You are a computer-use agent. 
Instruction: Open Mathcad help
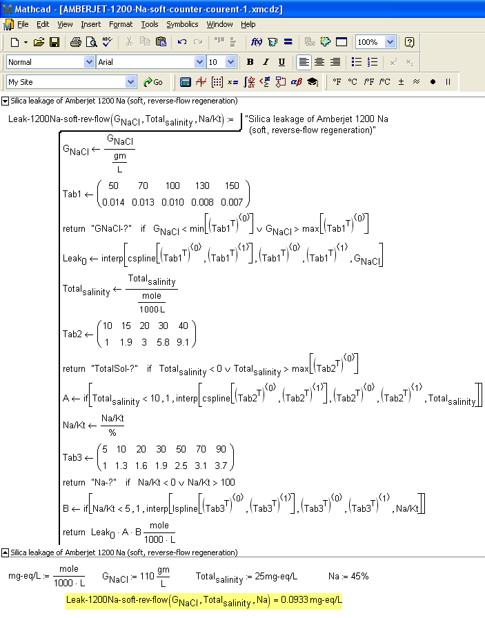click(409, 42)
